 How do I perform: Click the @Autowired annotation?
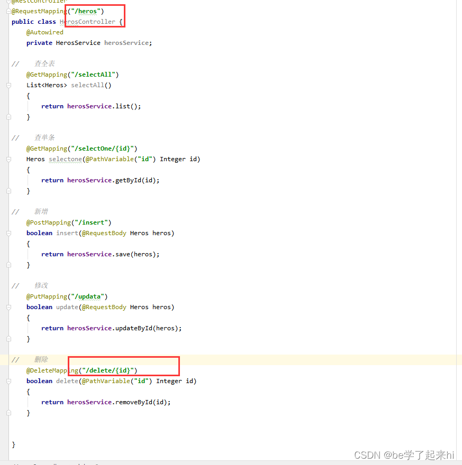tap(45, 32)
